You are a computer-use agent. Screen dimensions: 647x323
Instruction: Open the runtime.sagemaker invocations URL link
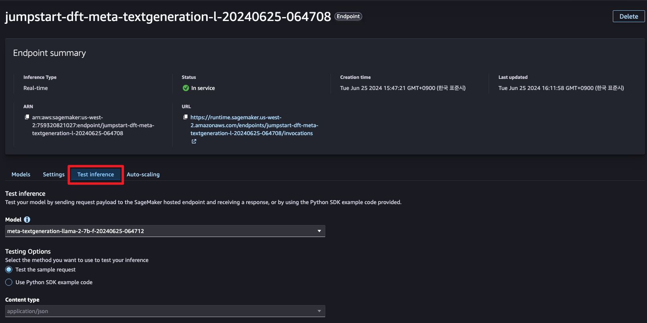254,125
